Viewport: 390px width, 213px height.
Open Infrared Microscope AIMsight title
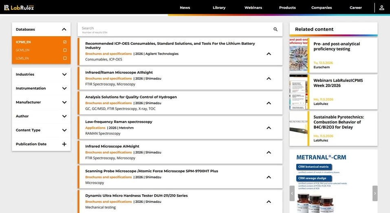112,146
